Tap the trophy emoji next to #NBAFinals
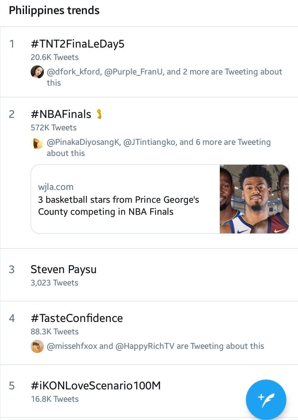The width and height of the screenshot is (298, 420). 99,114
